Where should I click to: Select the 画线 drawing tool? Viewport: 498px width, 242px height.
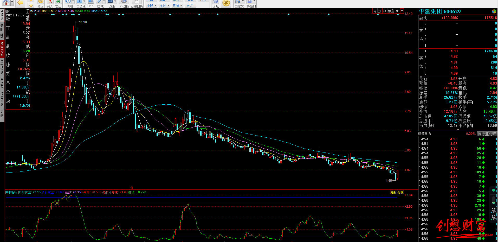point(99,2)
